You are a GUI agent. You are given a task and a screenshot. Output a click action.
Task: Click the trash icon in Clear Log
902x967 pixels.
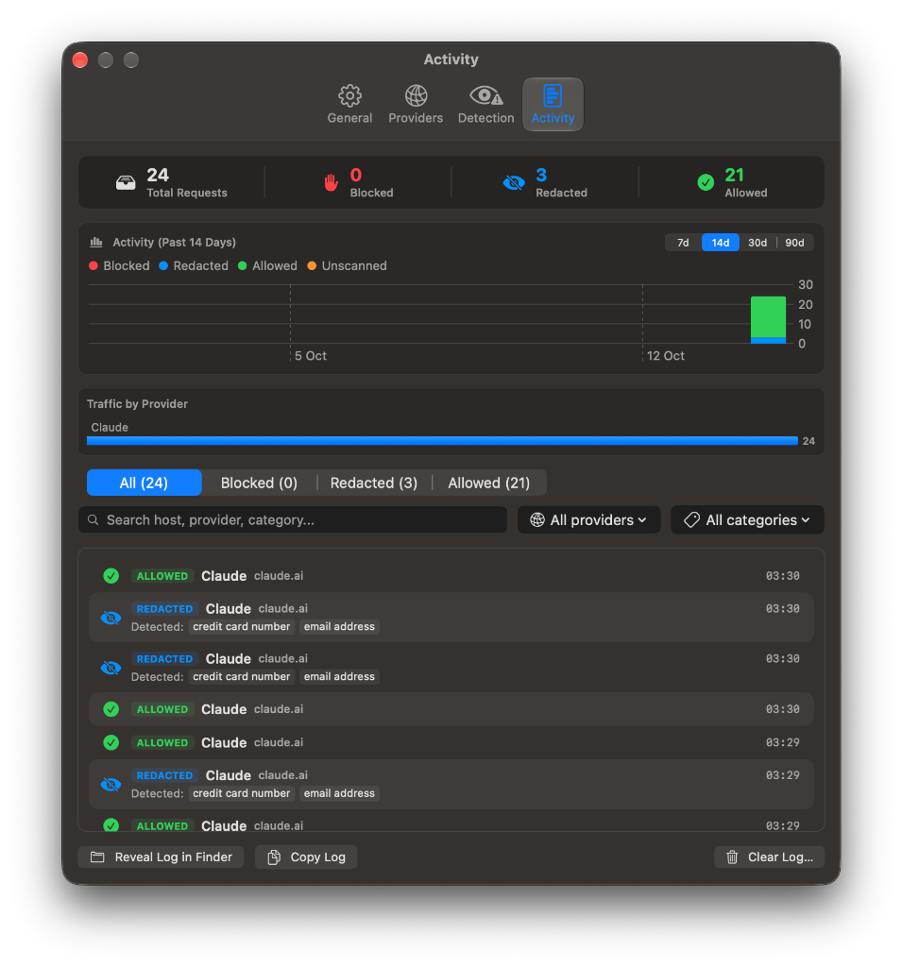pos(732,857)
